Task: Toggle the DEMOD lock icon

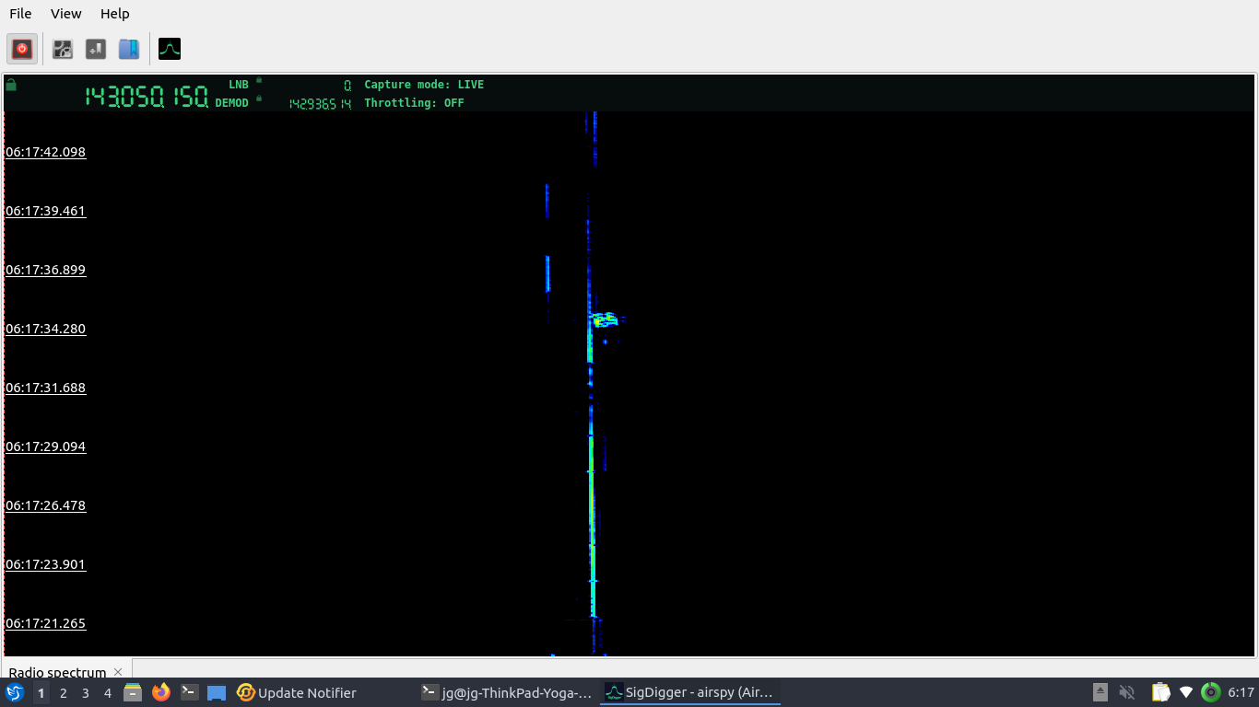Action: [x=259, y=99]
